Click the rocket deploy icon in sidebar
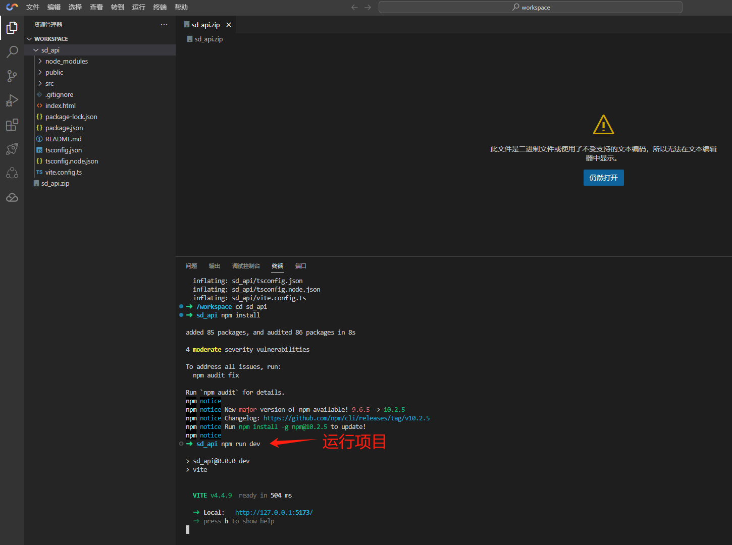 pyautogui.click(x=12, y=149)
